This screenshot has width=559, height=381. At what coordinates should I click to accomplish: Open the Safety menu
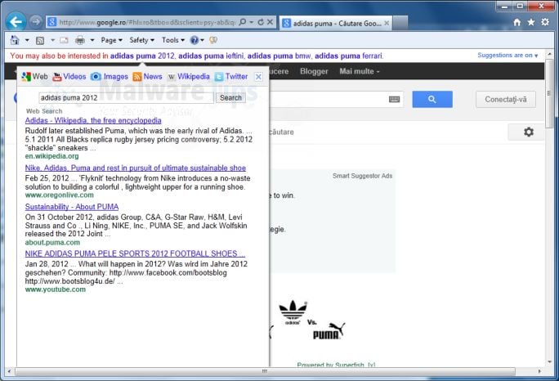(x=141, y=40)
